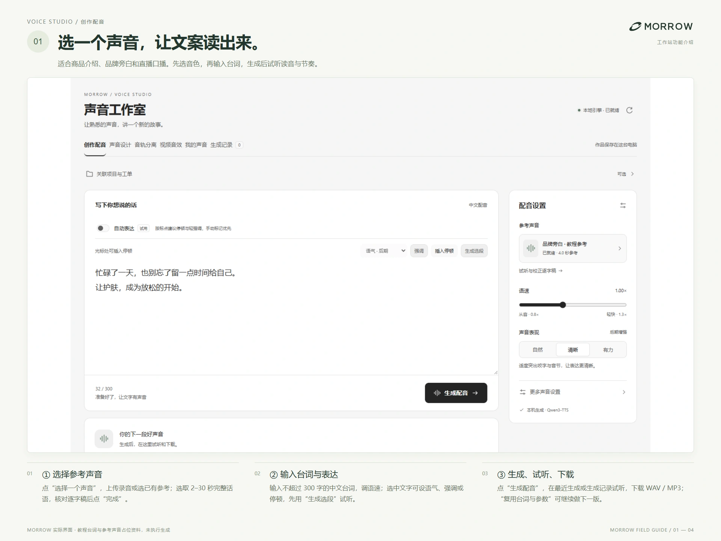Screen dimensions: 721x541
Task: Click the checkmark icon beside 本机生成 · Qwen3-TTS
Action: 522,410
